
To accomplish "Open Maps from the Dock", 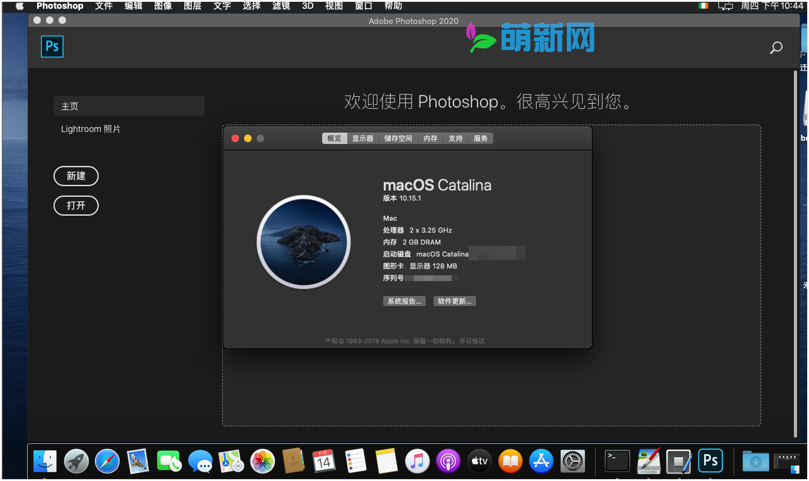I will pyautogui.click(x=231, y=462).
